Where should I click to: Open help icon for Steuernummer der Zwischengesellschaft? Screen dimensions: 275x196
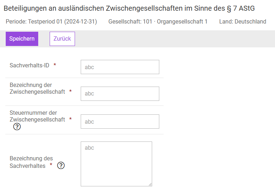[17, 127]
